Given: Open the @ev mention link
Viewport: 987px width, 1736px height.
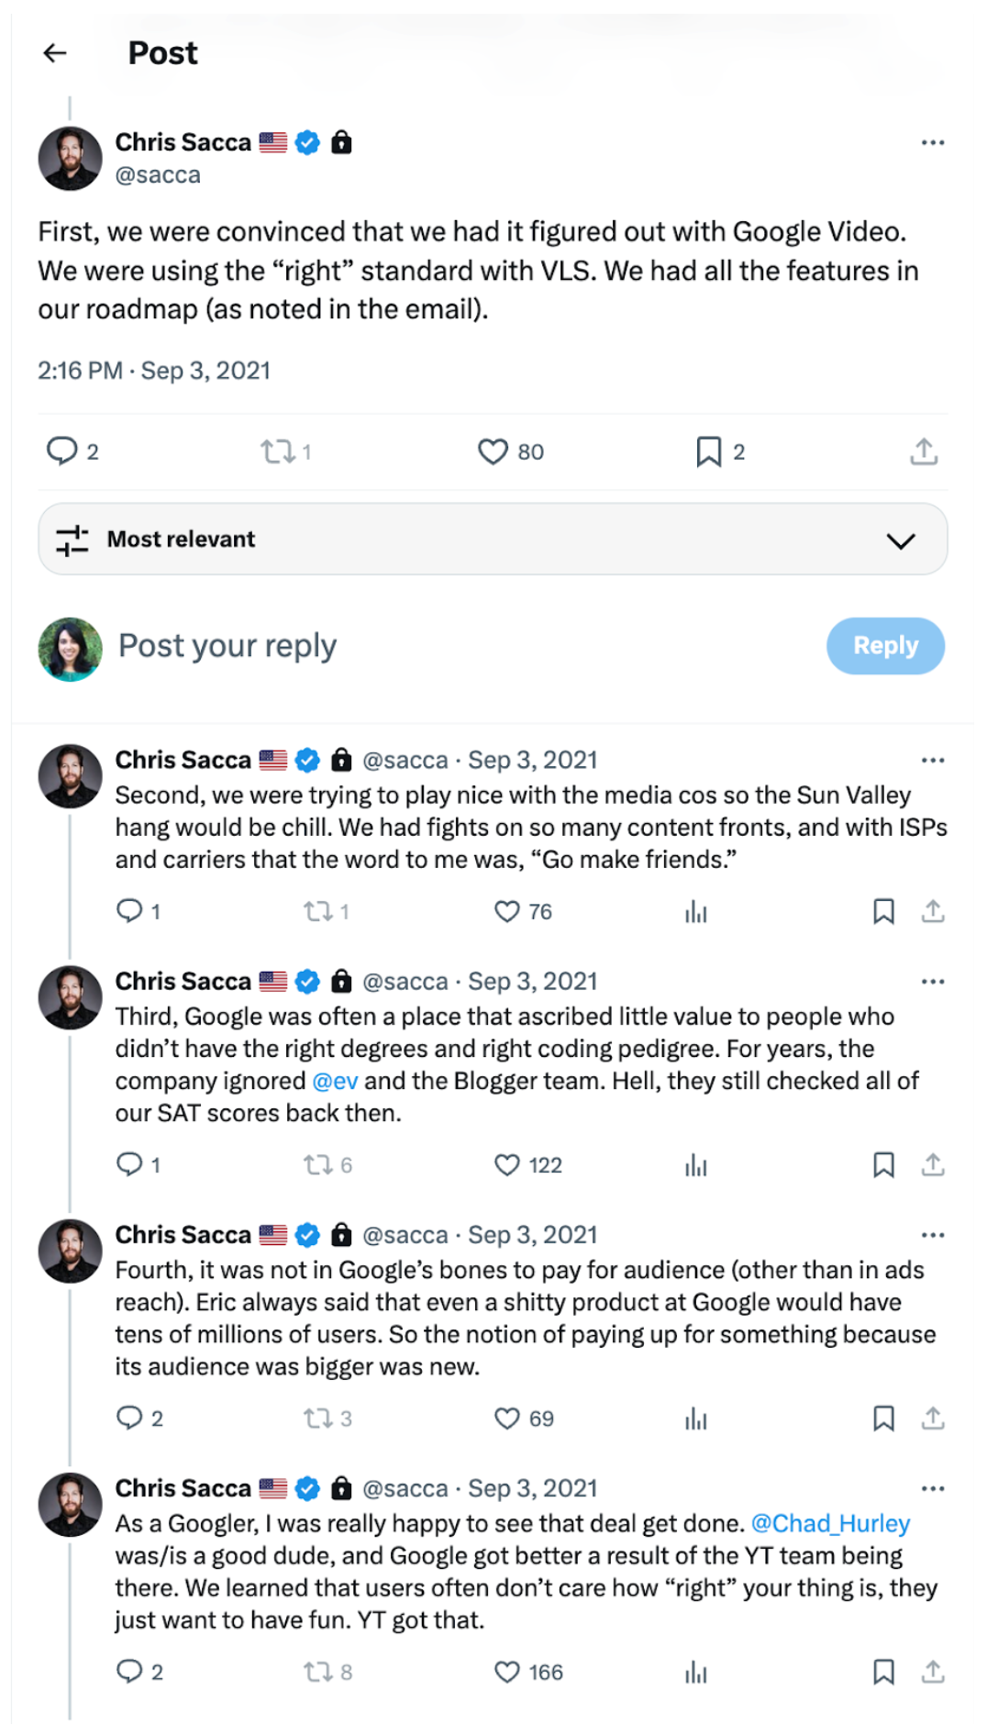Looking at the screenshot, I should tap(335, 1081).
